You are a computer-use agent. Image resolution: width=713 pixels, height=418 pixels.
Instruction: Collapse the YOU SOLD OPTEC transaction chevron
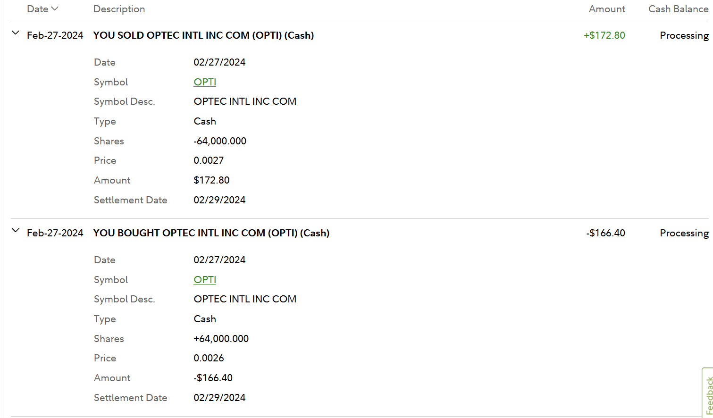point(16,33)
